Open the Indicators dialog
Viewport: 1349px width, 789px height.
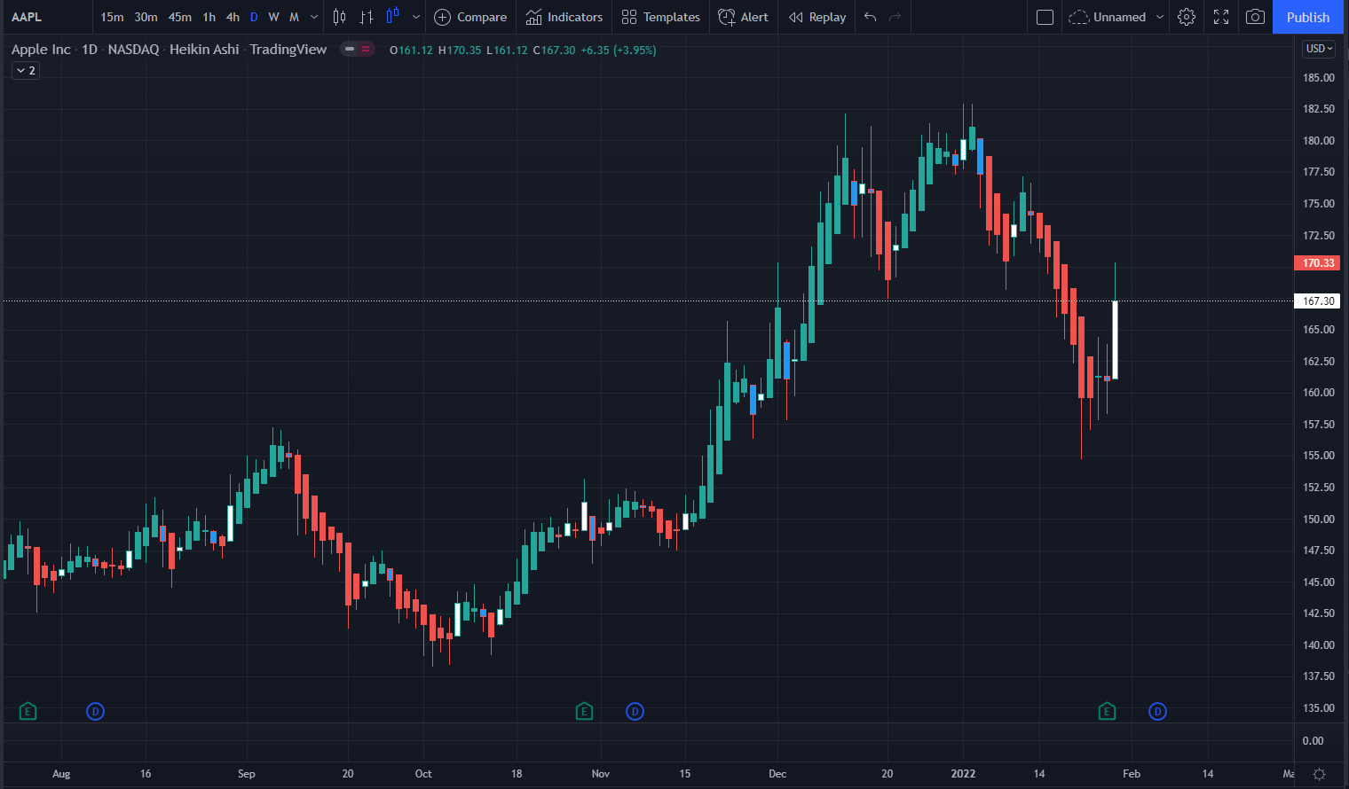click(564, 17)
